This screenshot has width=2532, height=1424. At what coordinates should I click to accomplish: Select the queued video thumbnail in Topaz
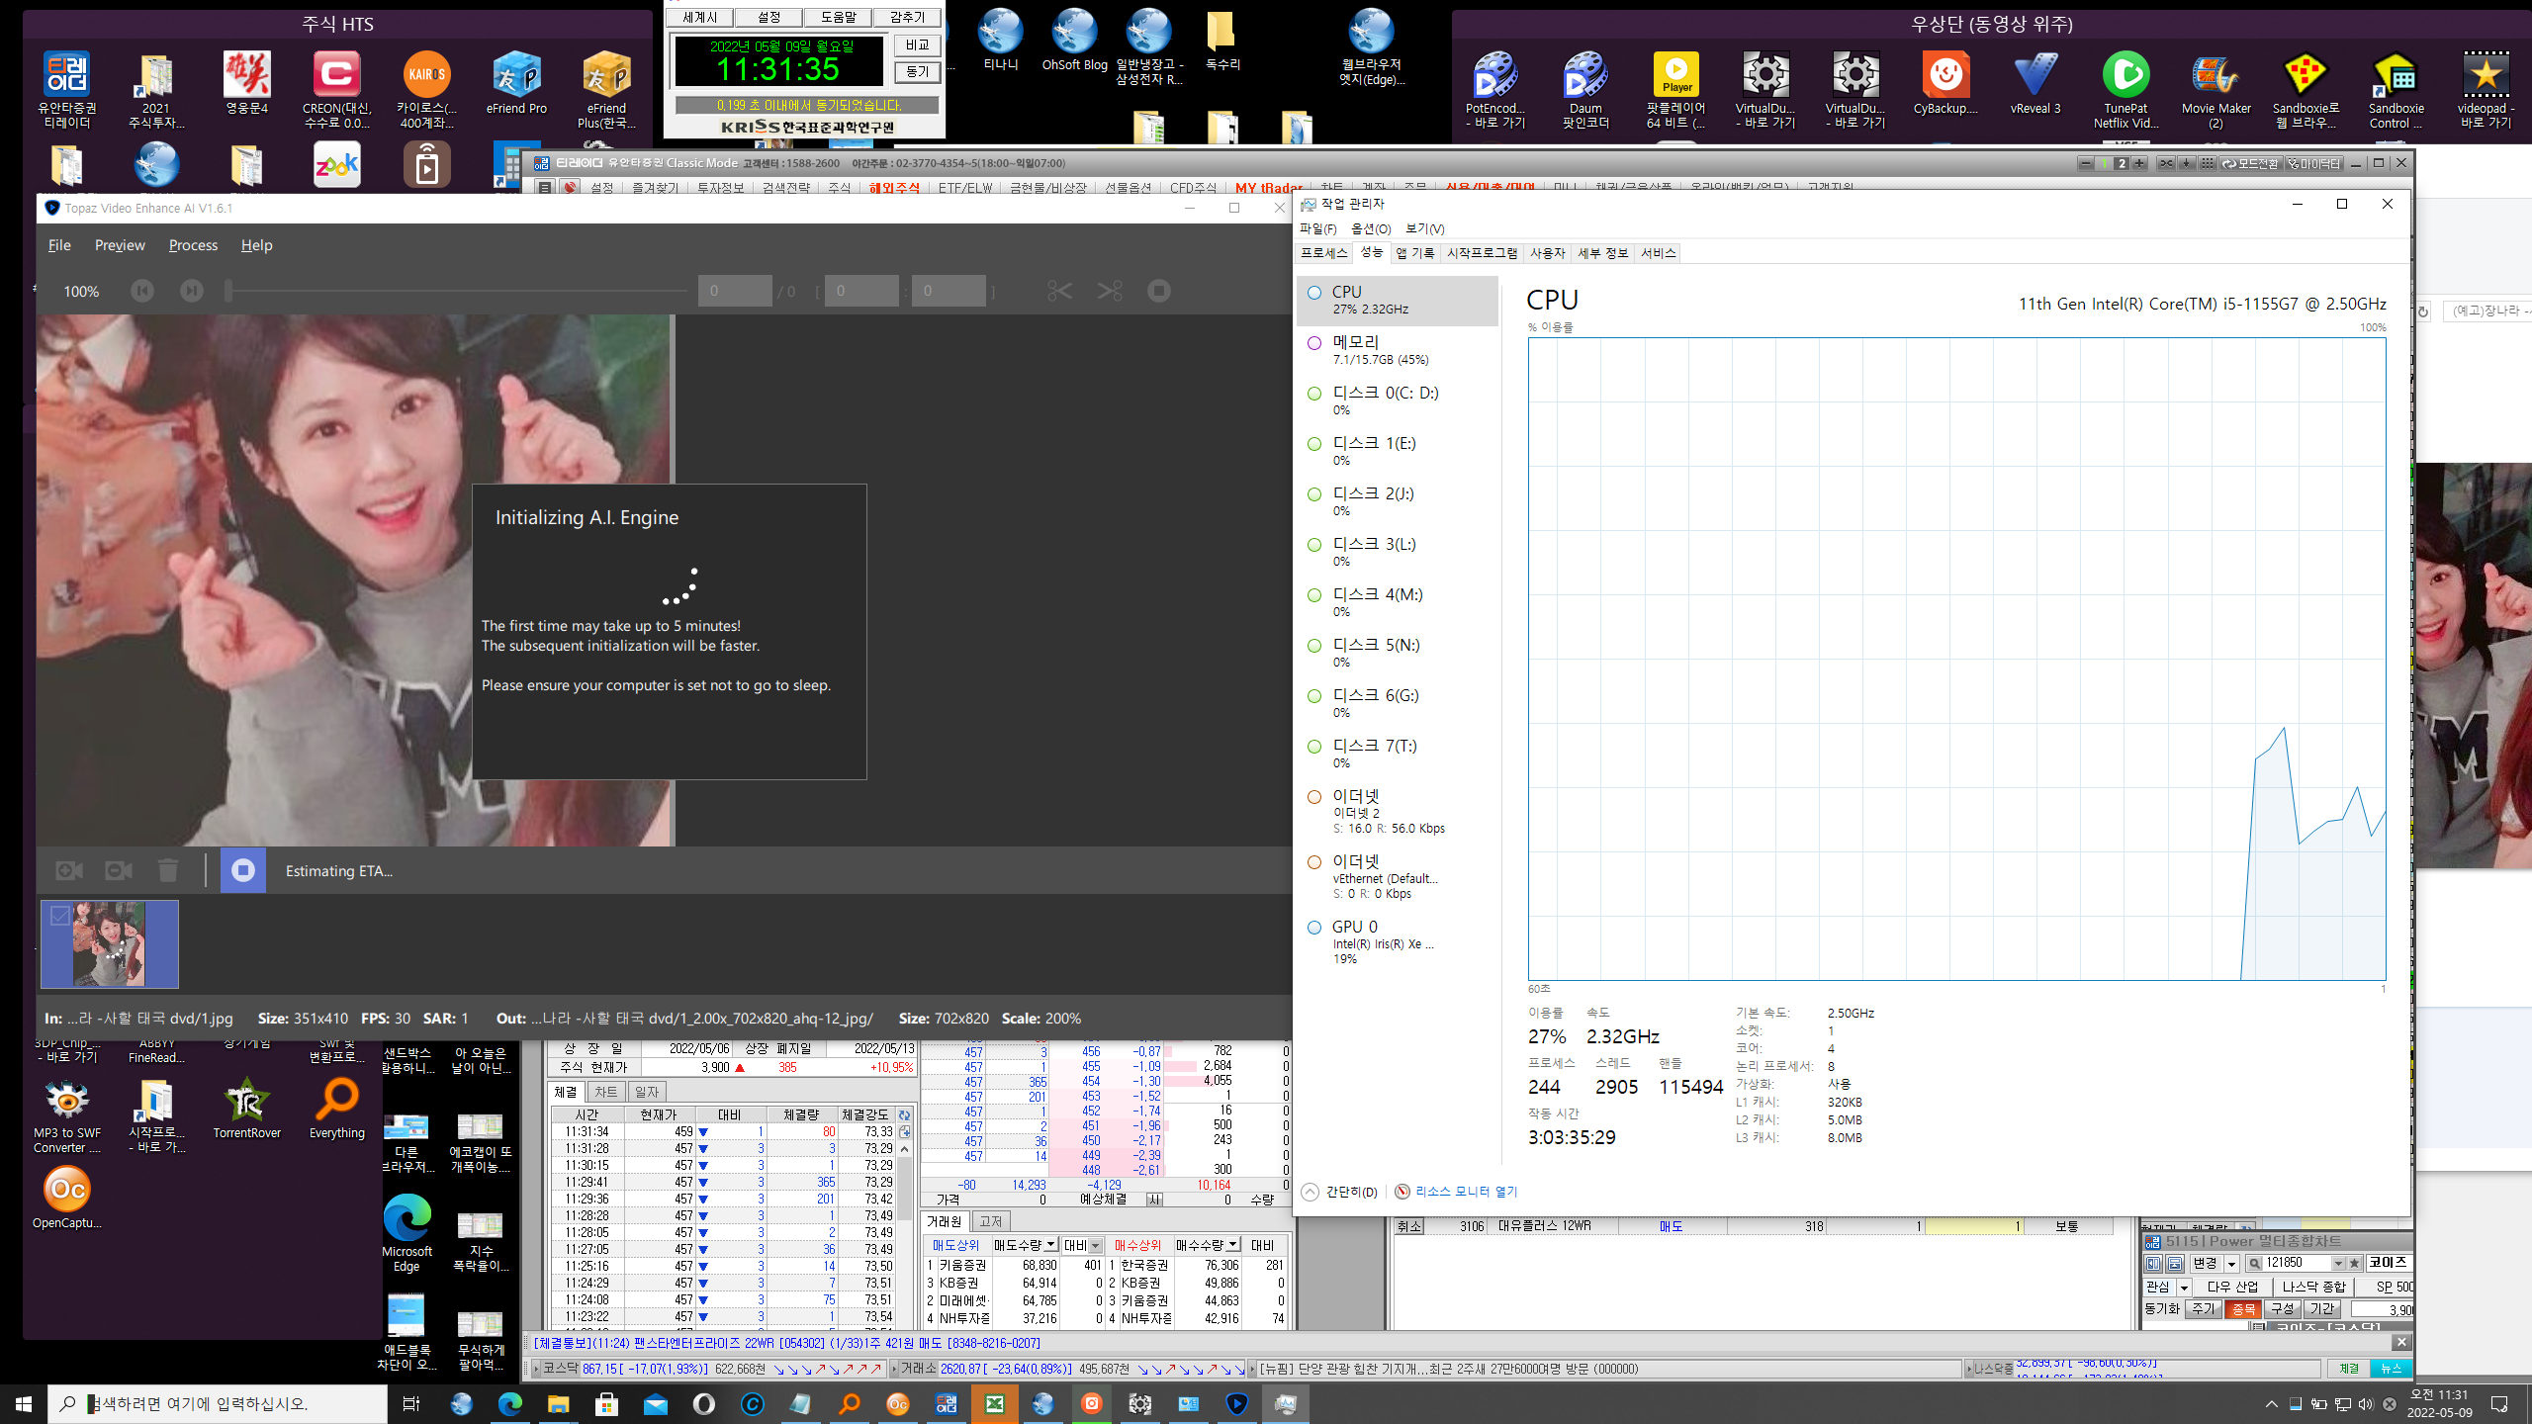coord(110,944)
